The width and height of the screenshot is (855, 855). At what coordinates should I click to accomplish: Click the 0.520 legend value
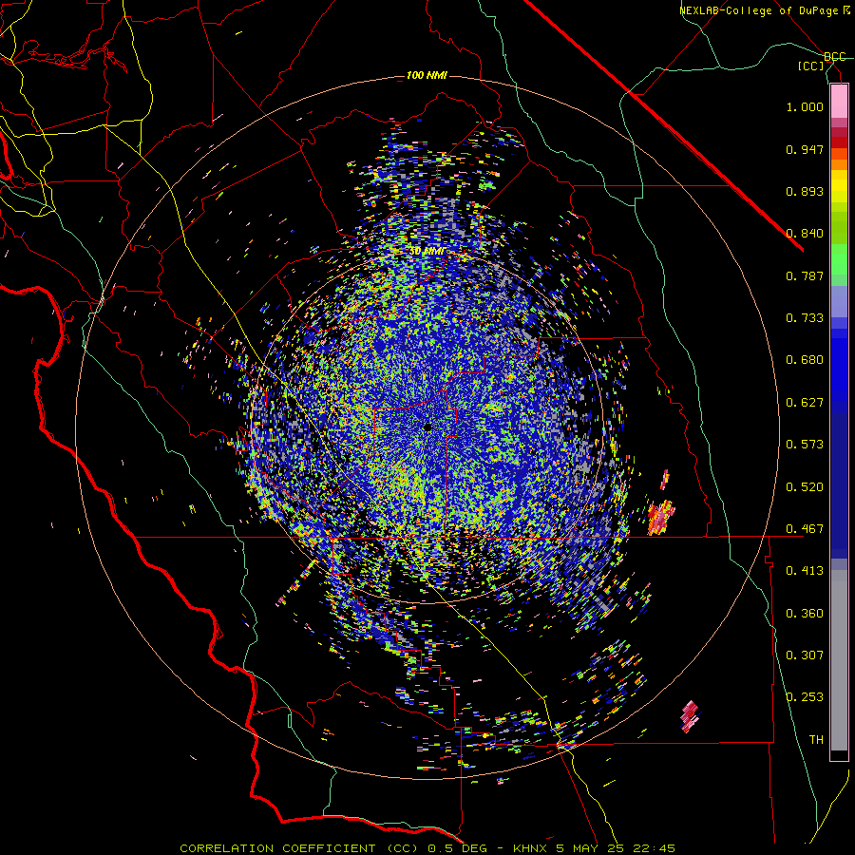tap(805, 487)
